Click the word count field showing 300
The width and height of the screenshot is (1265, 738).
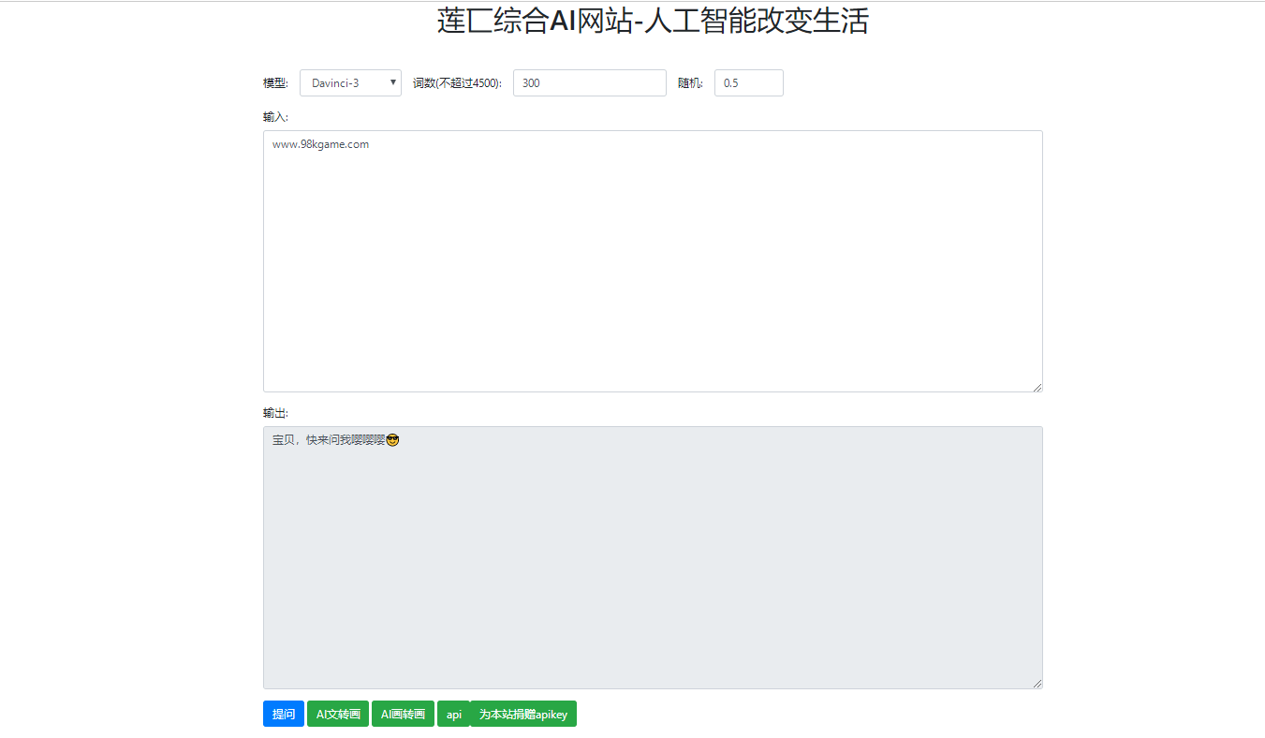coord(589,82)
